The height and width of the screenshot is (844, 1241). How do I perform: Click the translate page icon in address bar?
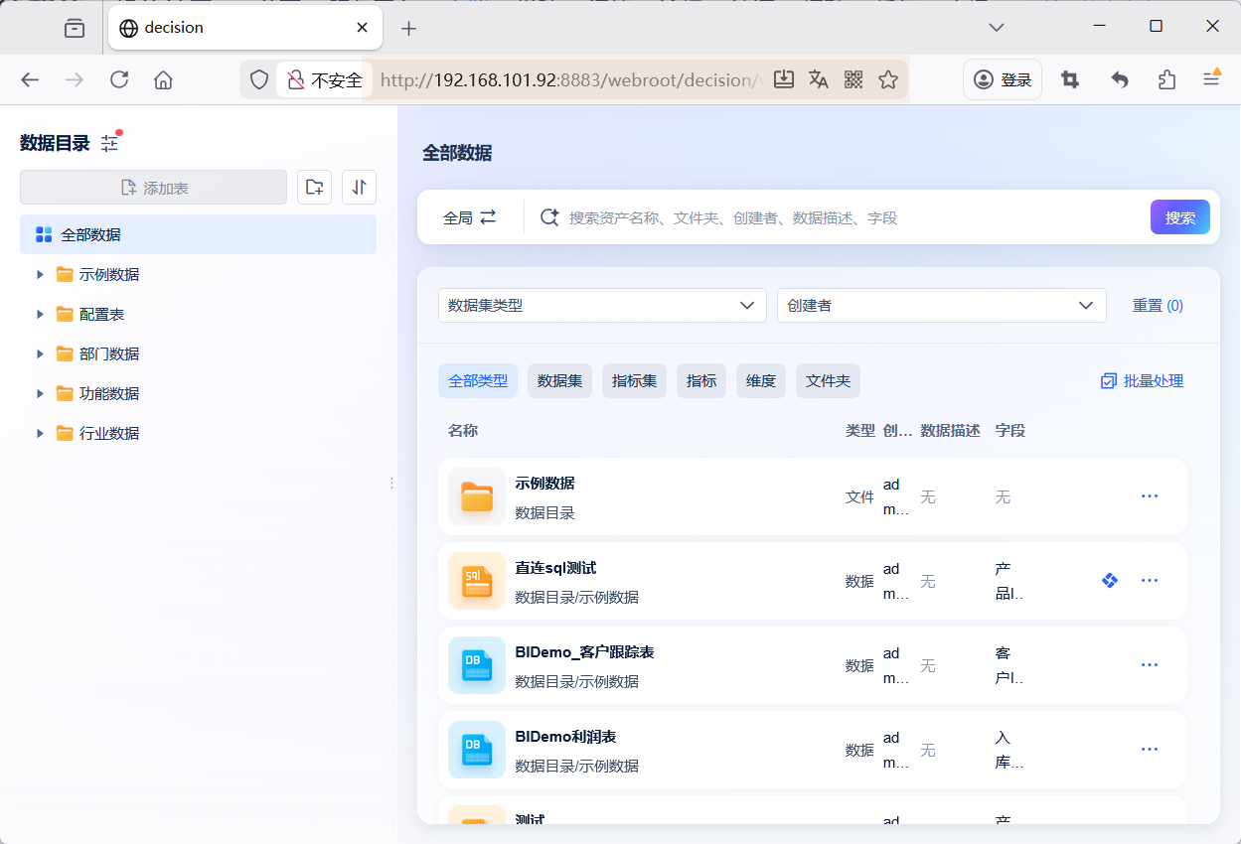819,79
